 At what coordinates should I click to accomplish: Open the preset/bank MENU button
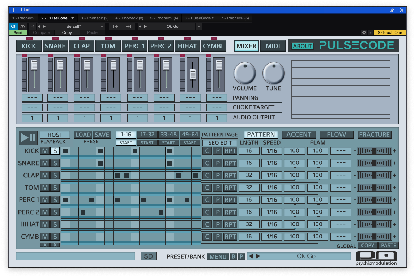click(x=218, y=256)
